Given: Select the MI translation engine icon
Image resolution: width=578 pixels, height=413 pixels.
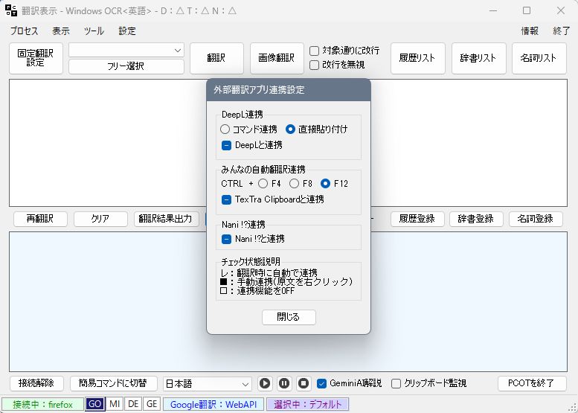Looking at the screenshot, I should (115, 404).
